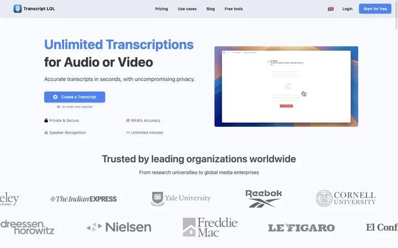Click 'From research universities to global media' text
Viewport: 398px width, 248px height.
(x=199, y=172)
